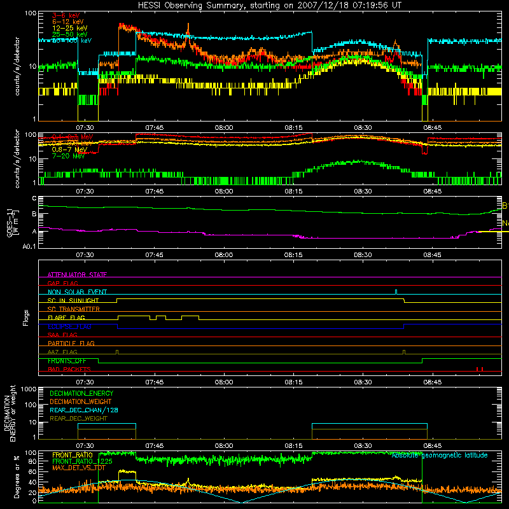The height and width of the screenshot is (509, 509).
Task: Click the 08:00 label below the GOES-11 panel
Action: pyautogui.click(x=224, y=255)
